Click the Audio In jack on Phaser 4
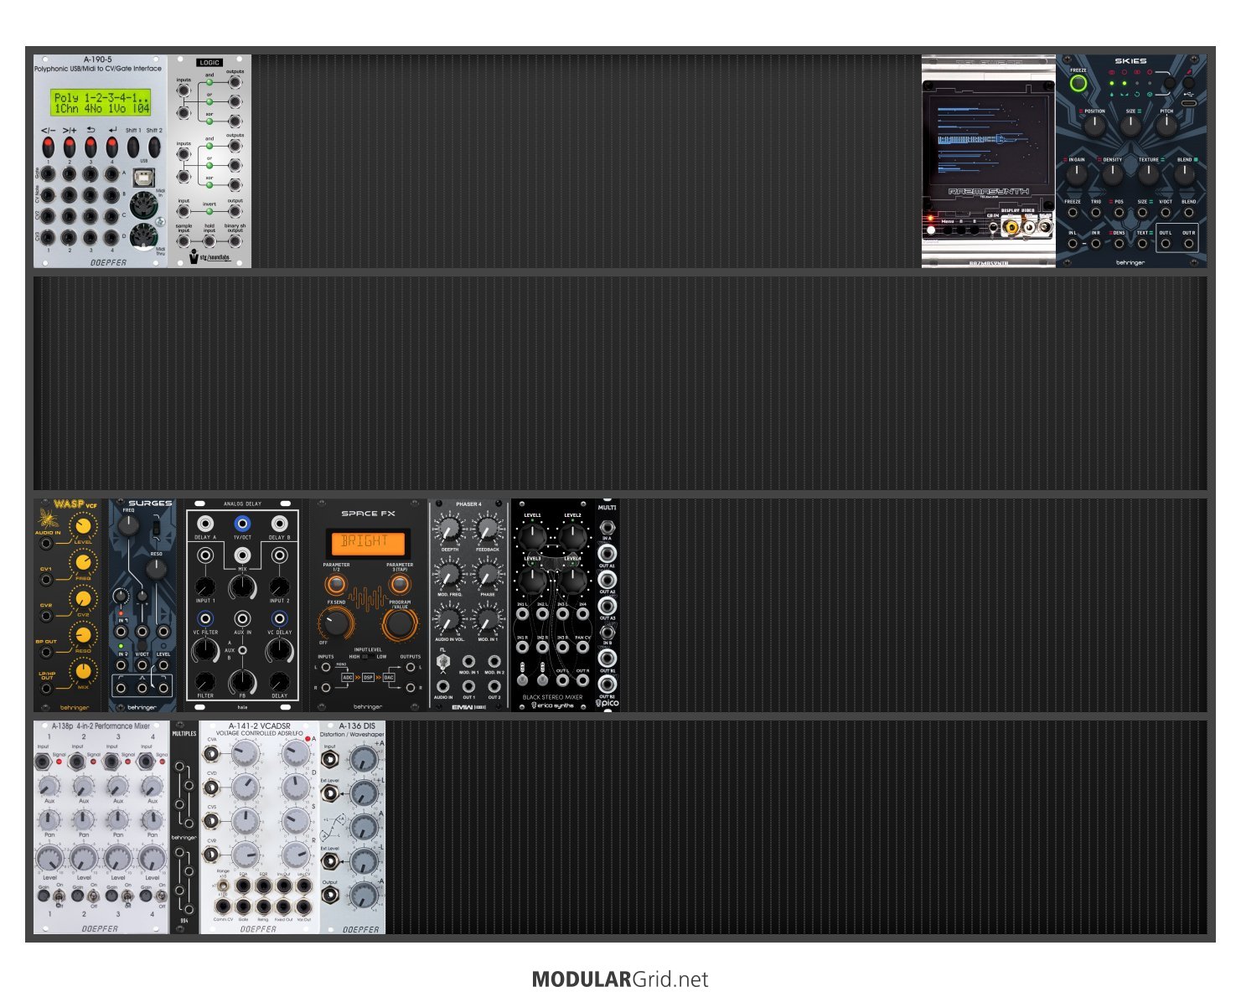 pos(442,686)
